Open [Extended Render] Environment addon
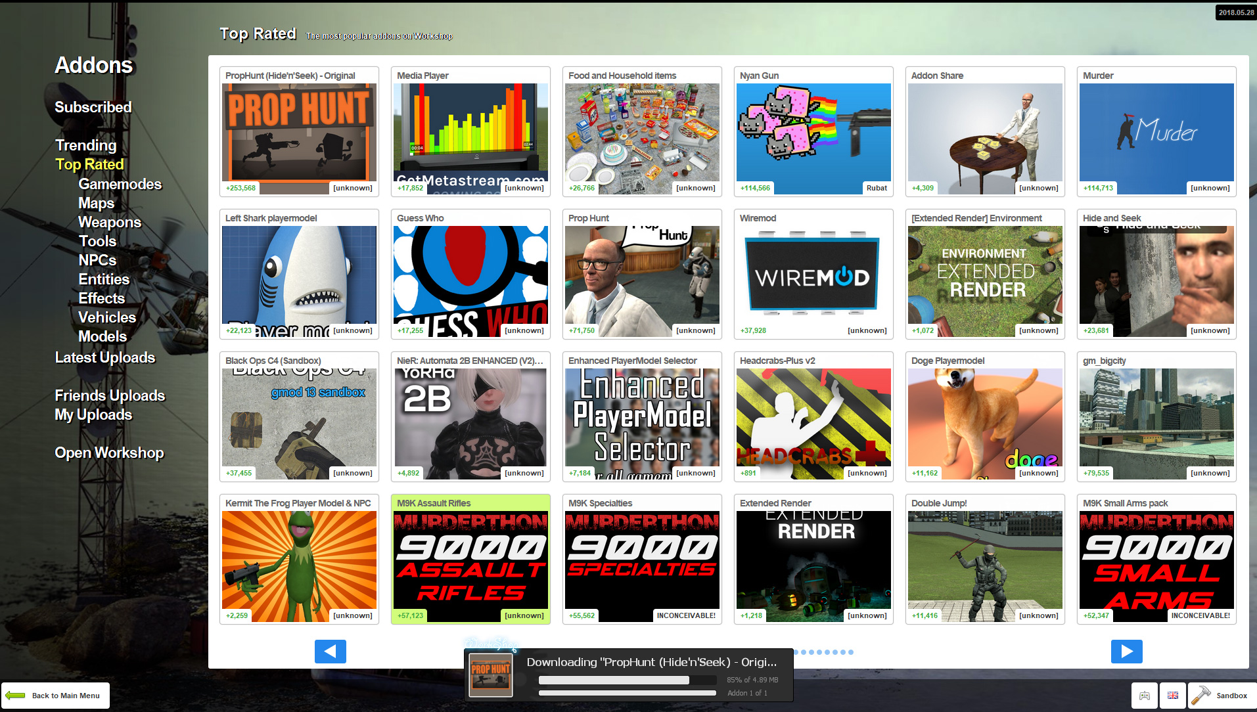The image size is (1257, 712). (x=985, y=274)
